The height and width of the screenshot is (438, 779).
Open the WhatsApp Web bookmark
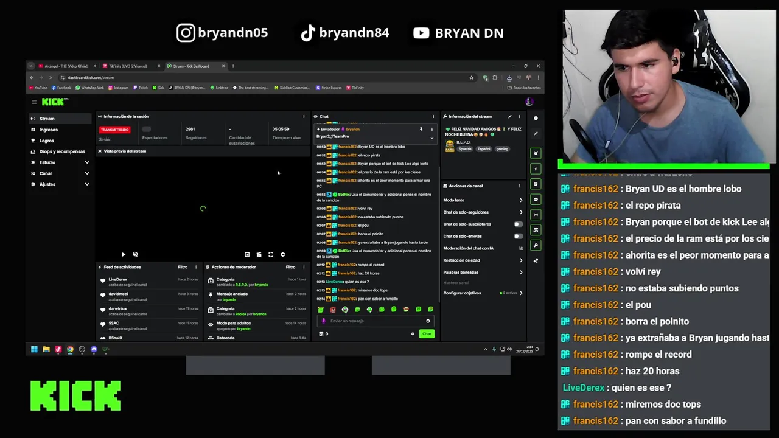[x=90, y=88]
